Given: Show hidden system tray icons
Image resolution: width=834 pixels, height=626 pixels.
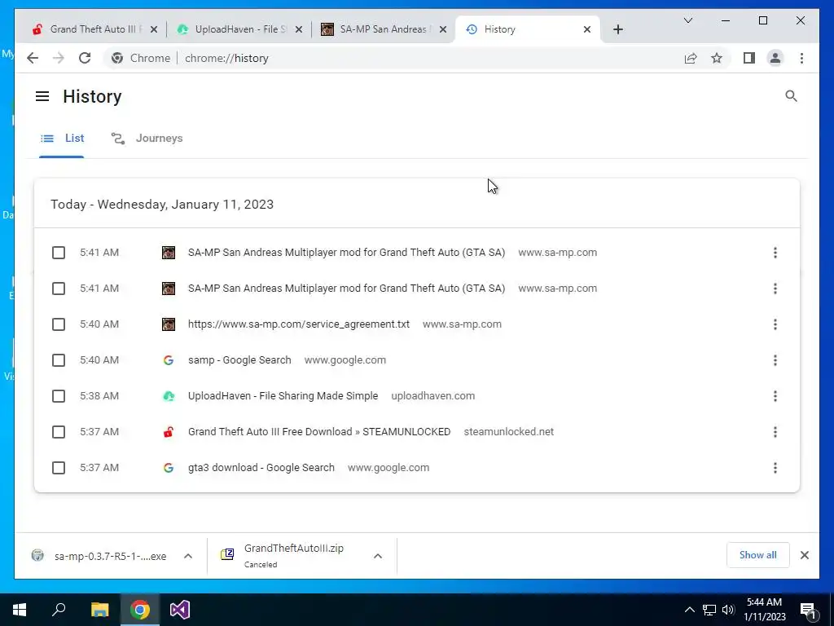Looking at the screenshot, I should pyautogui.click(x=689, y=610).
